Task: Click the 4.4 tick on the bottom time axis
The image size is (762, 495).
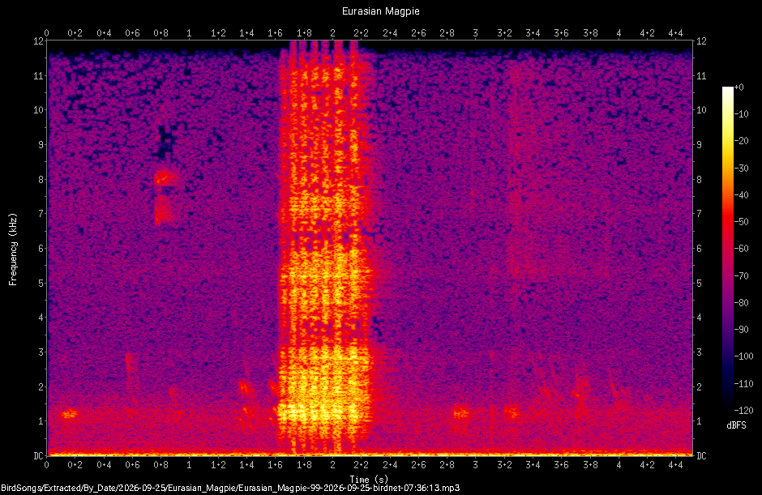Action: click(675, 465)
